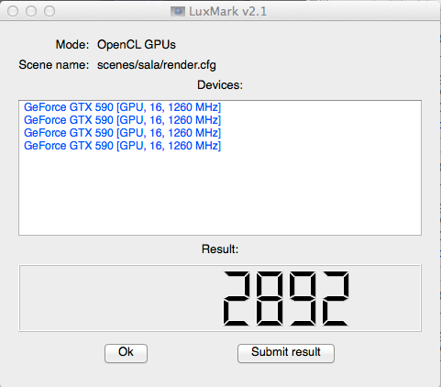Image resolution: width=441 pixels, height=387 pixels.
Task: Click the LuxMark icon in title bar
Action: [x=178, y=12]
